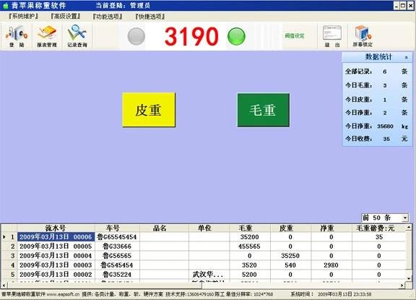The width and height of the screenshot is (416, 300).
Task: Open 报表管理 report management icon
Action: click(x=47, y=36)
